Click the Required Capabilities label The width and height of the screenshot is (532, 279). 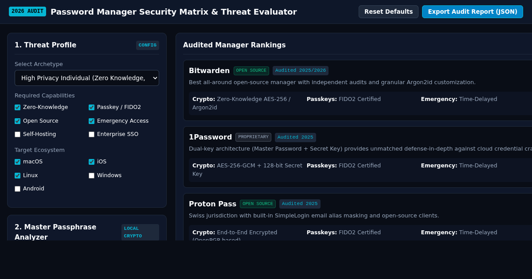pyautogui.click(x=45, y=96)
